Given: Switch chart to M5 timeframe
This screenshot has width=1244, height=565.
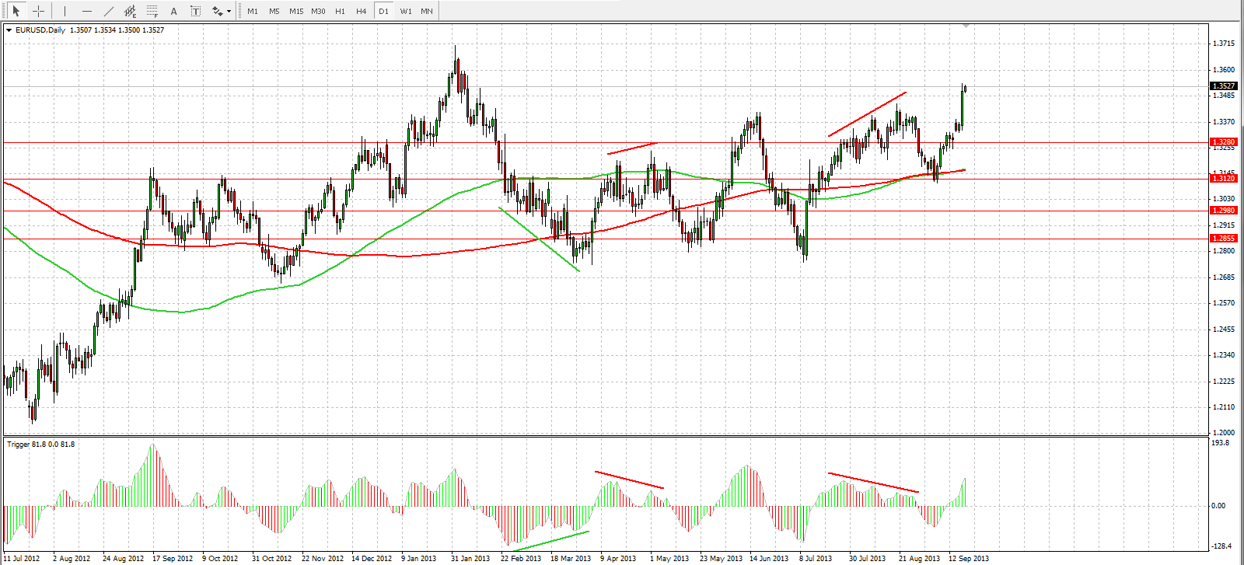Looking at the screenshot, I should point(274,12).
